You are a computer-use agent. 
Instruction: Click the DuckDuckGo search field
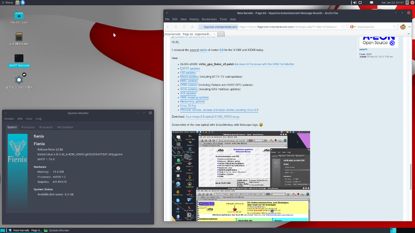coord(374,27)
